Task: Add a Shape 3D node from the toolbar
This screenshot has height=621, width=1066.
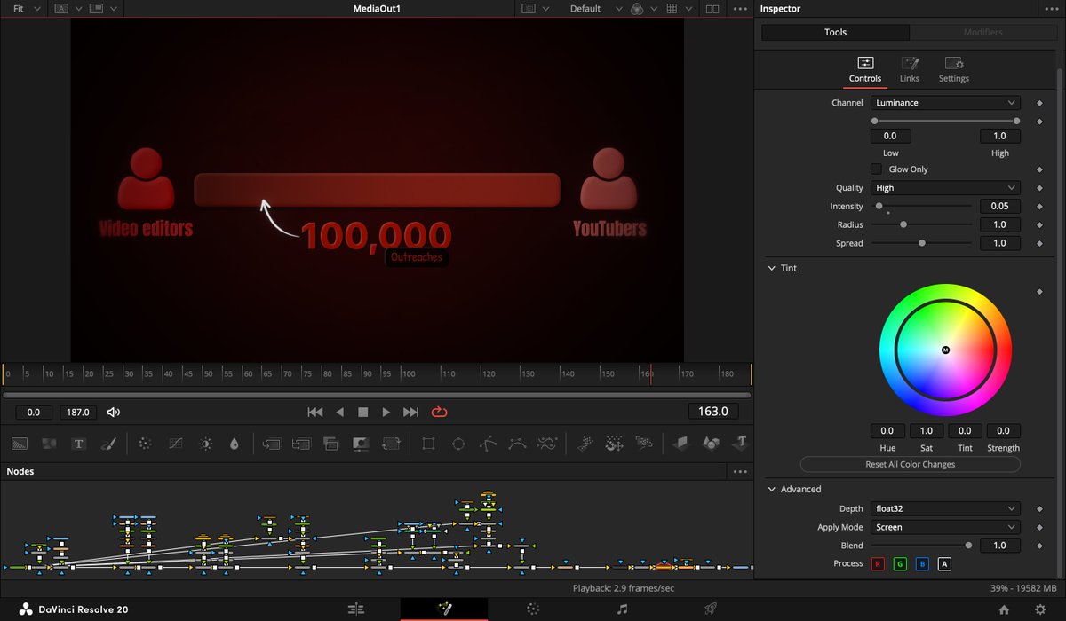Action: tap(711, 443)
